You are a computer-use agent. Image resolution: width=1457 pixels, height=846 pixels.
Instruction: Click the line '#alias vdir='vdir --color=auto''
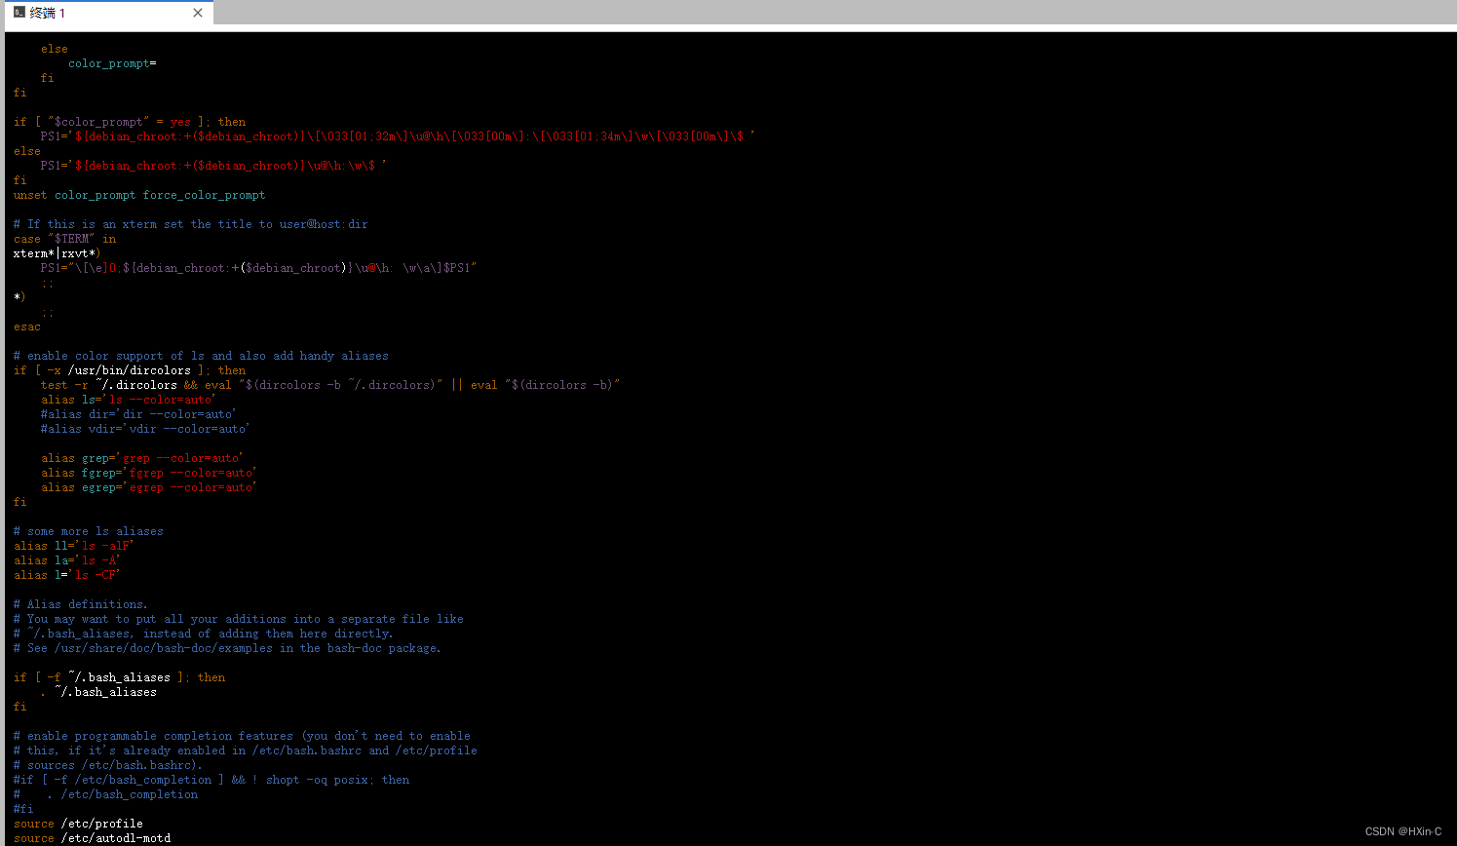(145, 429)
